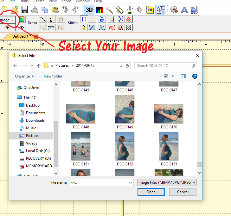Choose the black lattice fill stitch
The height and width of the screenshot is (216, 231).
tap(128, 27)
